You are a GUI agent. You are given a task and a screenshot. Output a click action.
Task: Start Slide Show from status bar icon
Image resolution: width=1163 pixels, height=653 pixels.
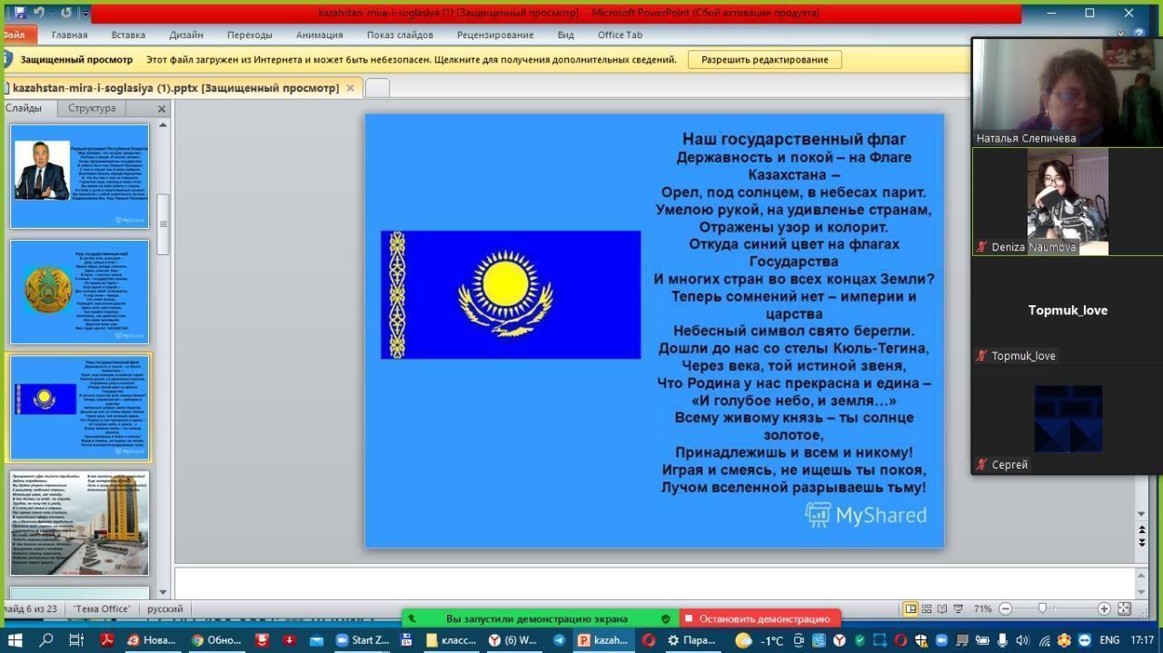coord(958,608)
